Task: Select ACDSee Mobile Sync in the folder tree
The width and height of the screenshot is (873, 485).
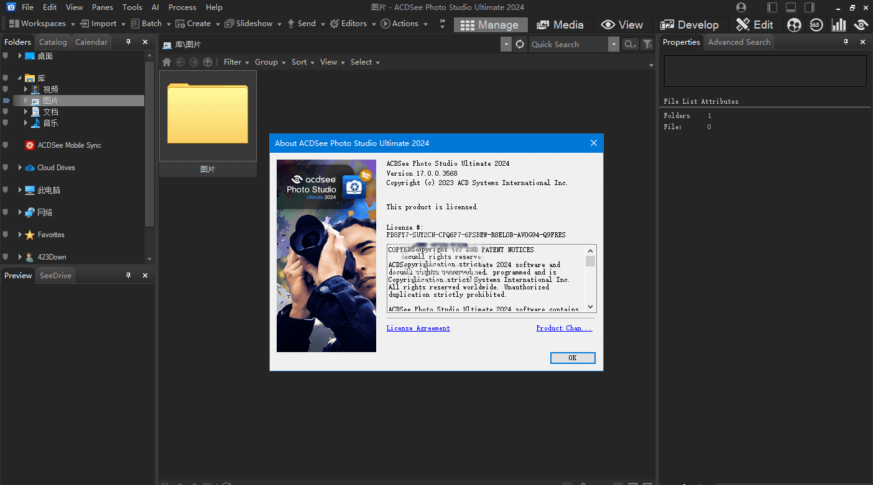Action: coord(69,145)
